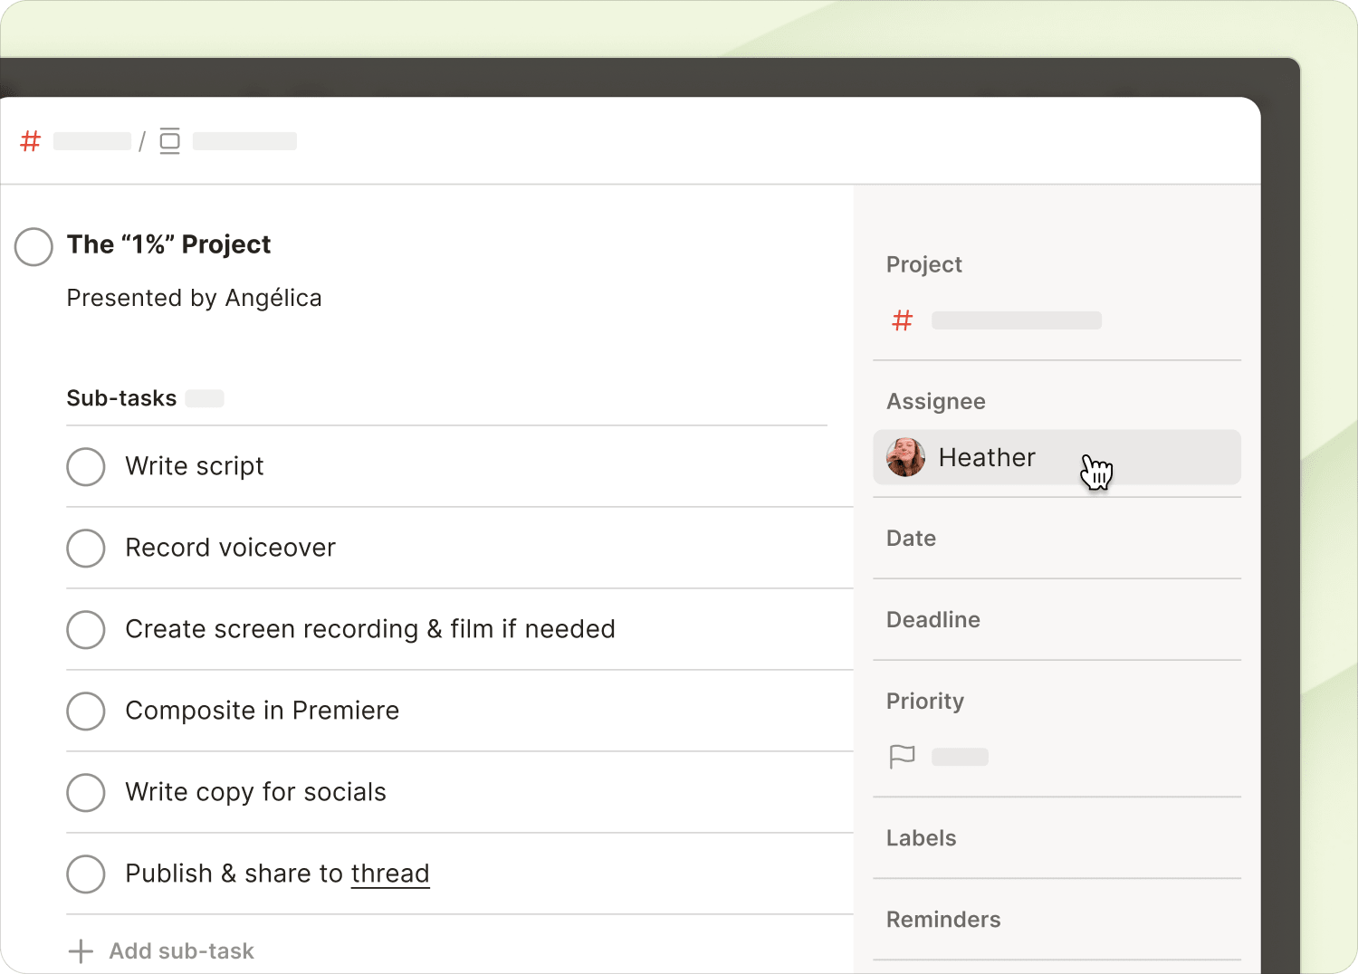
Task: Complete The "1%" Project task checkbox
Action: [33, 246]
